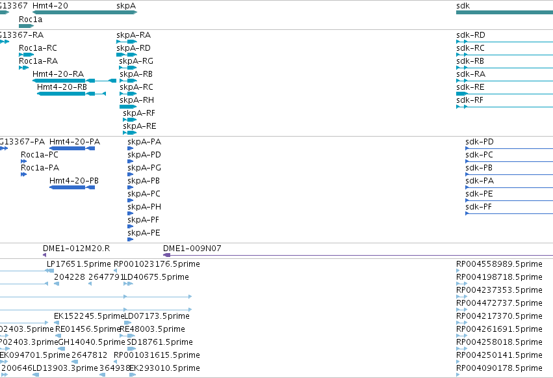The width and height of the screenshot is (553, 378).
Task: Click the RP004198718.5prime EST label
Action: pos(499,277)
